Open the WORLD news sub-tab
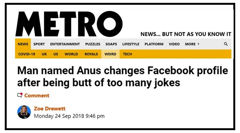 [x=71, y=54]
